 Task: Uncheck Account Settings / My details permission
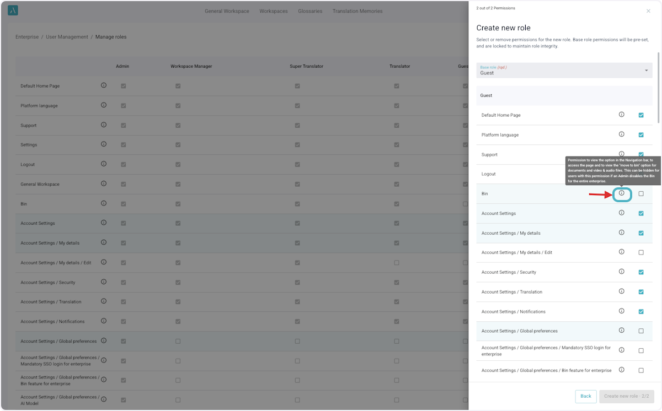point(641,233)
